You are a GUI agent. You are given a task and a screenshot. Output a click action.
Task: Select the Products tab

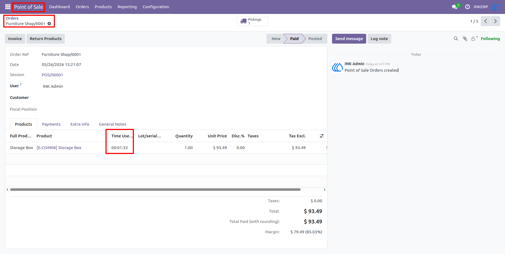click(24, 124)
